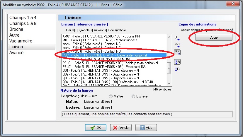243x137 pixels.
Task: Click the sort Fo icon
Action: point(177,69)
